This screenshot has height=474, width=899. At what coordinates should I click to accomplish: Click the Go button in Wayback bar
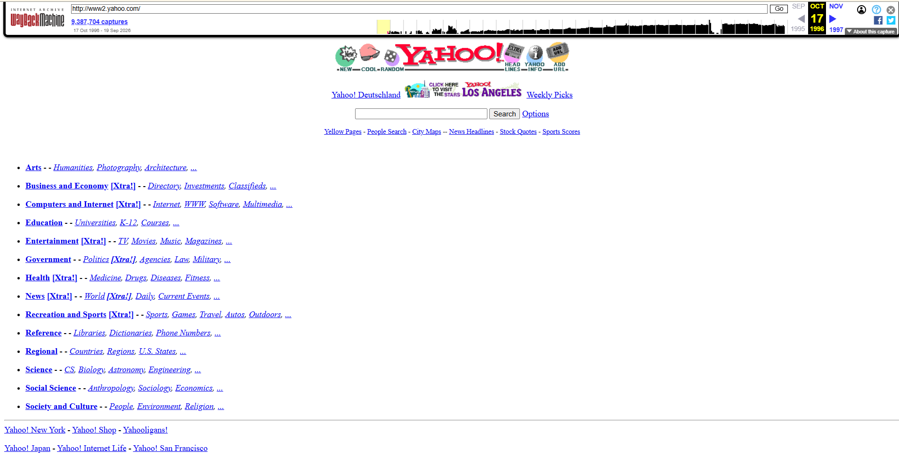[x=778, y=8]
